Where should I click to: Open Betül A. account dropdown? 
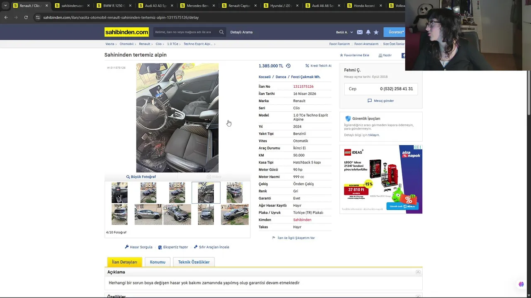[x=344, y=32]
